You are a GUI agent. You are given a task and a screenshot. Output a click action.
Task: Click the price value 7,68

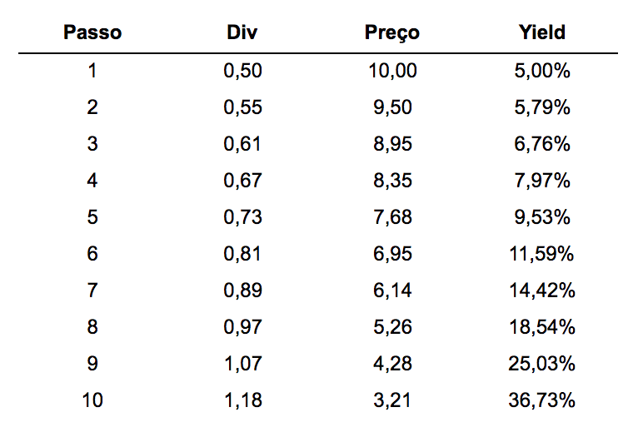coord(392,217)
